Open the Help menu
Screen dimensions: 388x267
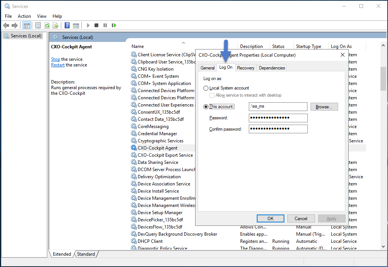(x=57, y=16)
